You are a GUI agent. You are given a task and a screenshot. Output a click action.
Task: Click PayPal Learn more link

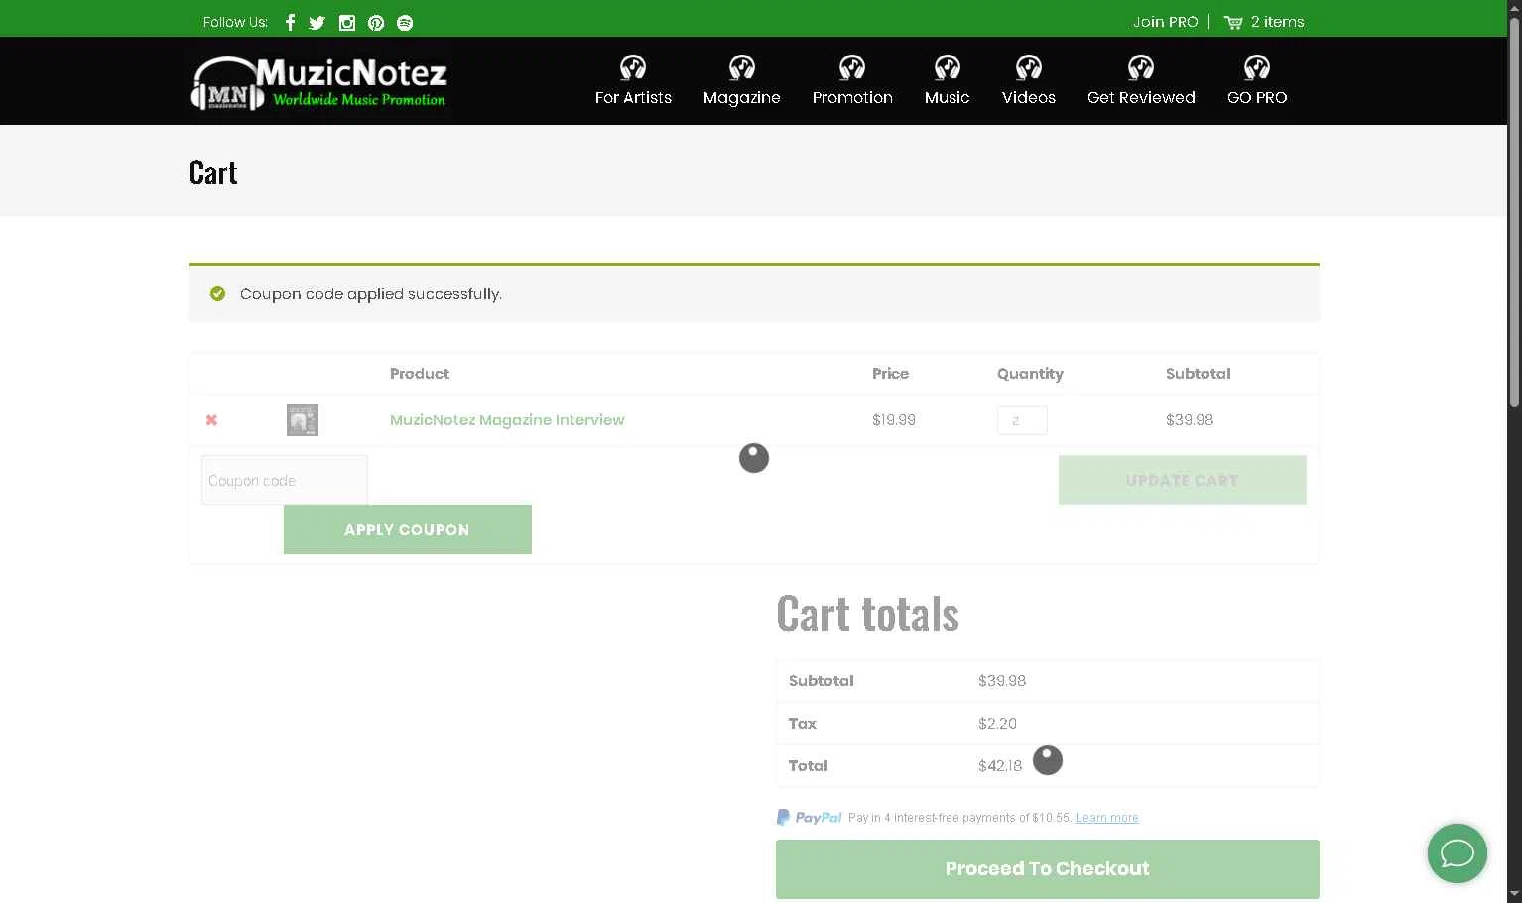[1107, 818]
